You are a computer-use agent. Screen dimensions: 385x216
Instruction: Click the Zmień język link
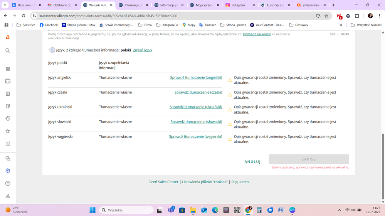click(143, 50)
